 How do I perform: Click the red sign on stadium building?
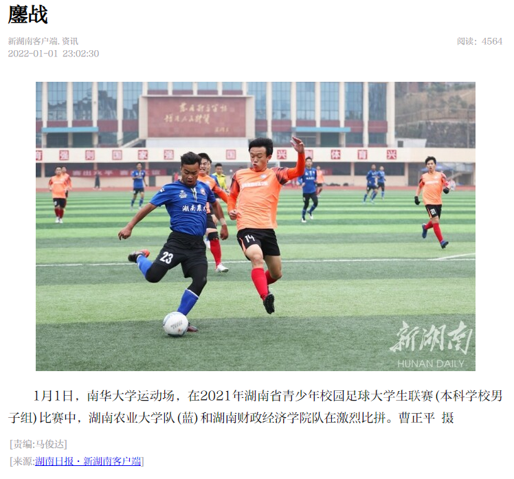tap(197, 117)
